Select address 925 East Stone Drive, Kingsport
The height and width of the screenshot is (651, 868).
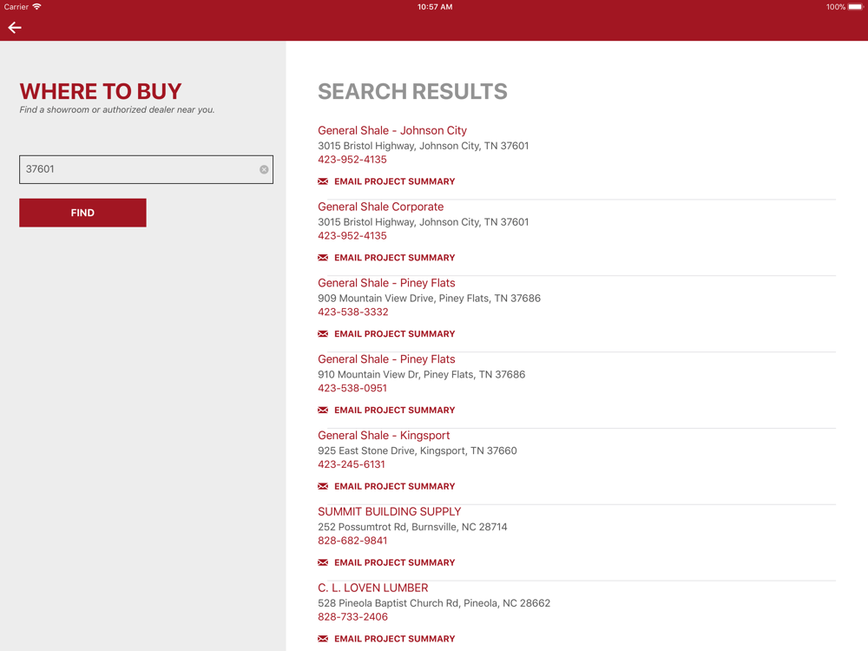(417, 451)
